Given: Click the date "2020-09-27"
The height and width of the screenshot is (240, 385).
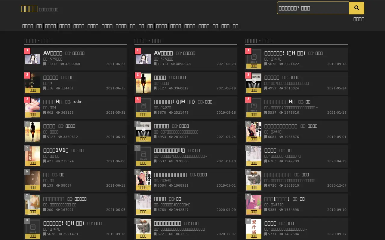Looking at the screenshot, I should (337, 234).
